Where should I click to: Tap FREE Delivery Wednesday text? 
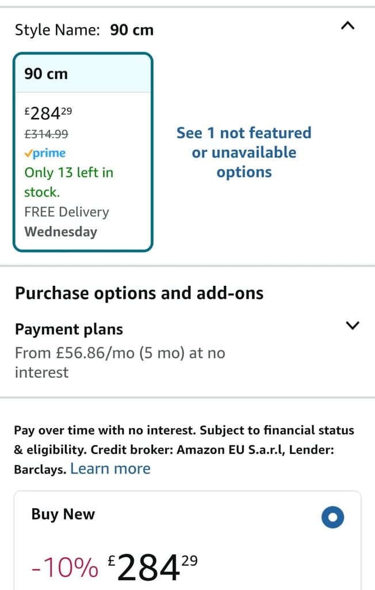pyautogui.click(x=67, y=222)
